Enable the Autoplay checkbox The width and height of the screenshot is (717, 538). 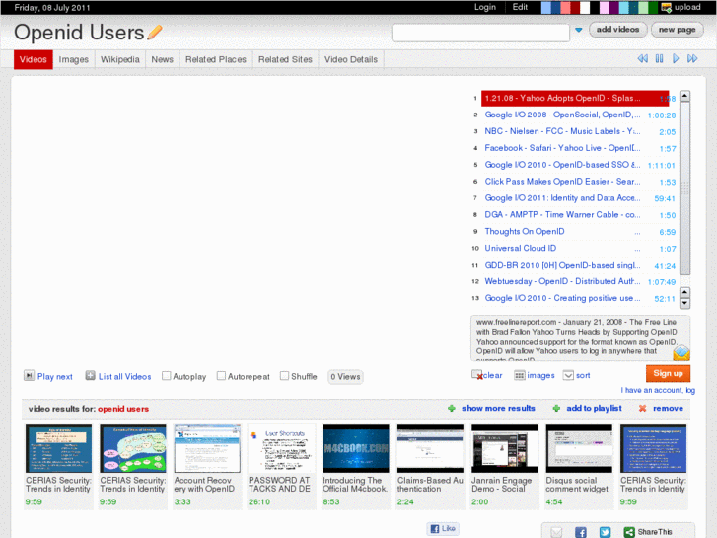click(167, 376)
